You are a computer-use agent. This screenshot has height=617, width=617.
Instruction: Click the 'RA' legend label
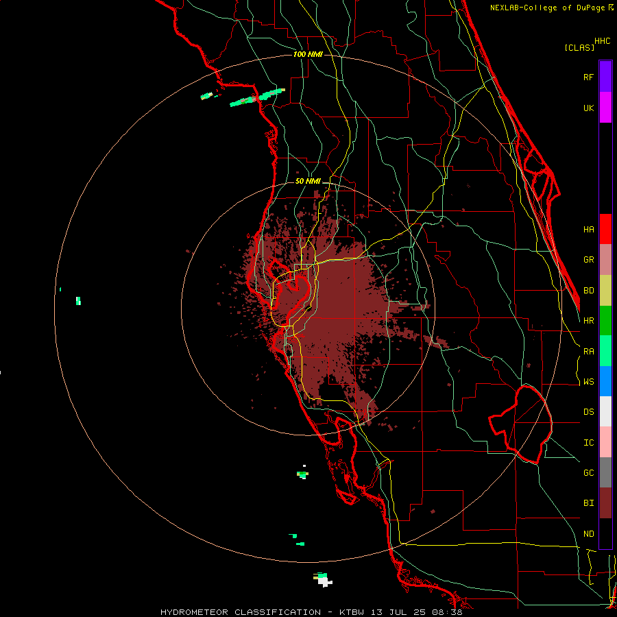[x=588, y=352]
